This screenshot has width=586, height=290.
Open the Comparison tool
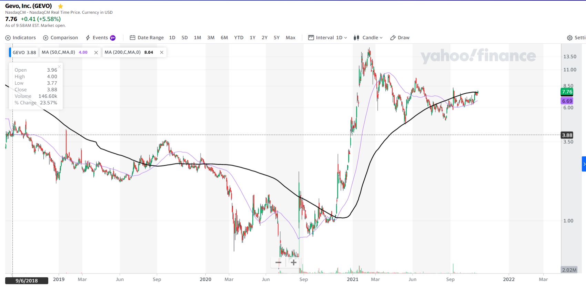coord(60,38)
